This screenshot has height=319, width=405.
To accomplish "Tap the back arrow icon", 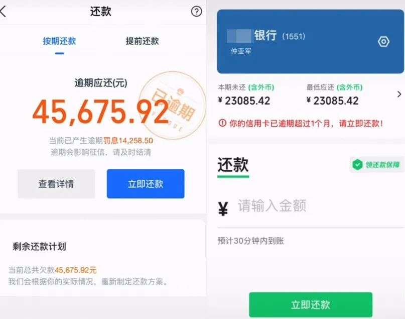I will (4, 12).
